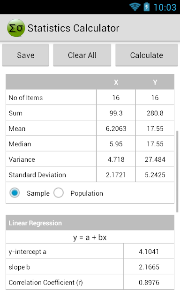
Task: Select the Sample radio button
Action: (x=15, y=193)
